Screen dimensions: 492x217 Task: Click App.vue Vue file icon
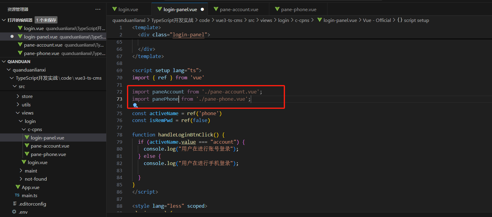18,187
